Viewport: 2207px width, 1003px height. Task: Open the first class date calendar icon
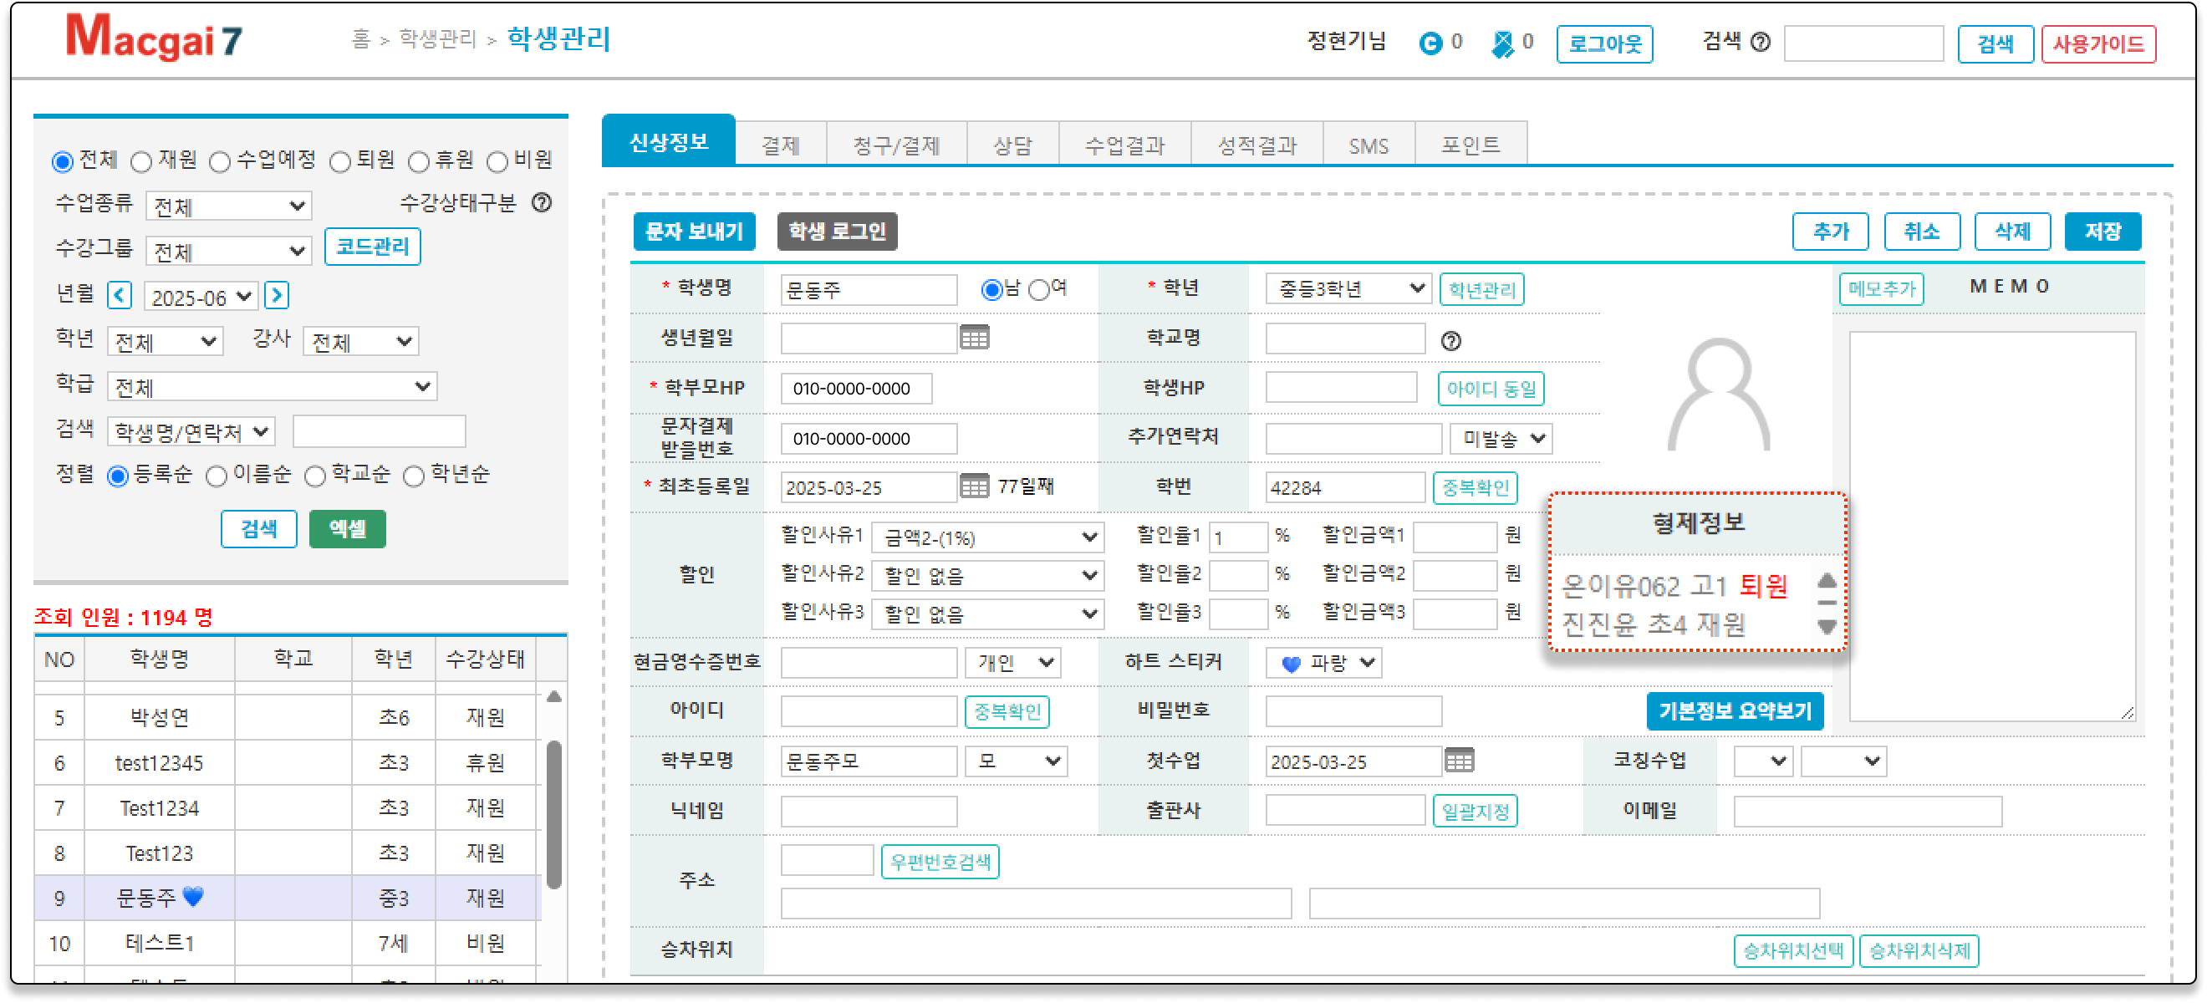(1459, 761)
